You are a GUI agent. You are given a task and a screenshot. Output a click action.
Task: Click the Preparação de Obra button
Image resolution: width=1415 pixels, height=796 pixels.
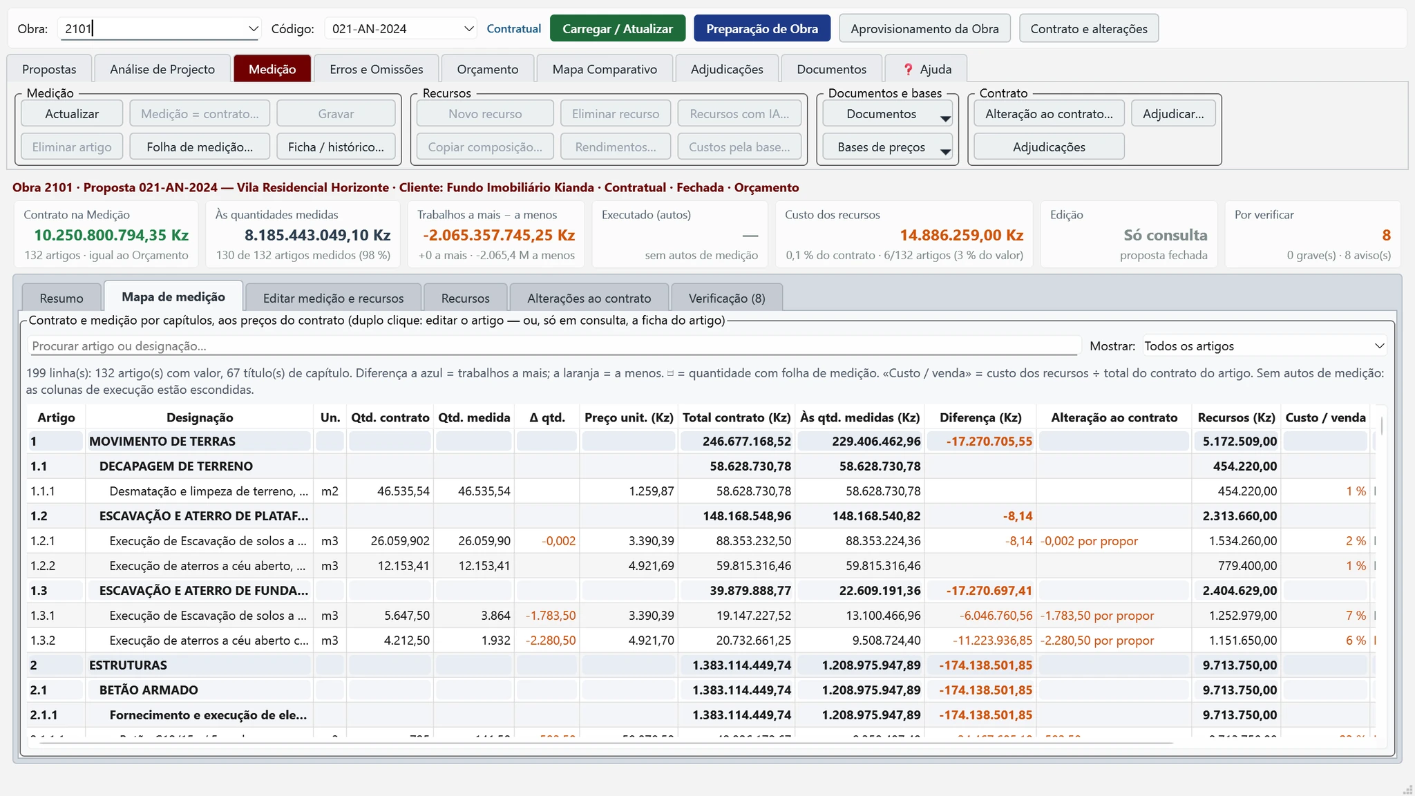click(x=762, y=29)
